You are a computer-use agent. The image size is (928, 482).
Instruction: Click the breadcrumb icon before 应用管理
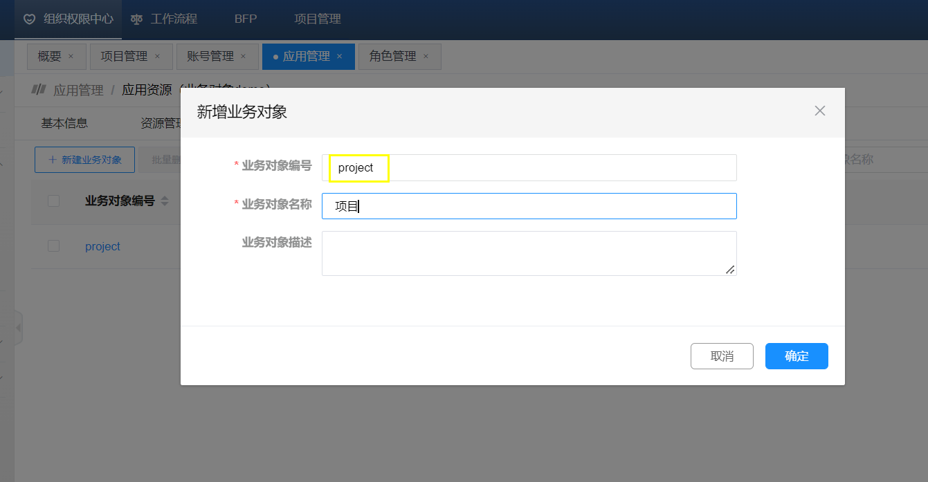[x=39, y=90]
